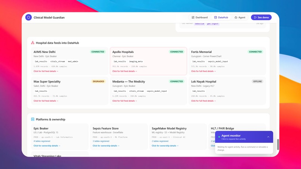The width and height of the screenshot is (301, 169).
Task: Open the Dashboard tab
Action: click(200, 18)
